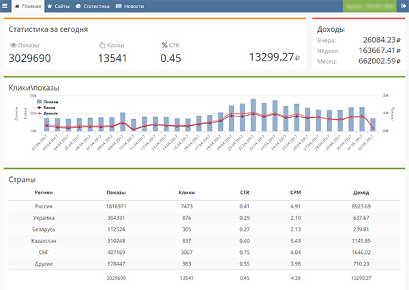Click the eye icon next to Показы
409x290 pixels.
click(x=13, y=46)
